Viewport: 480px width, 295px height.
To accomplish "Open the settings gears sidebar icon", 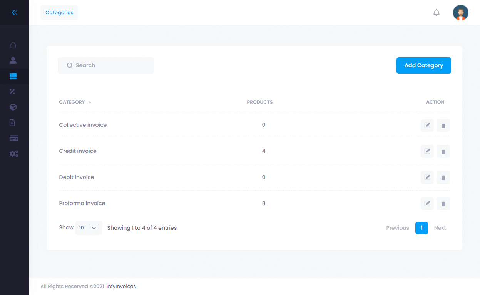I will [x=14, y=154].
